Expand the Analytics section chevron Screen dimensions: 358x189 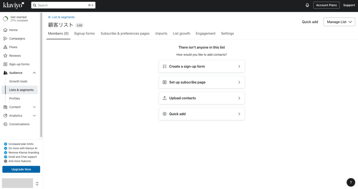tap(34, 116)
